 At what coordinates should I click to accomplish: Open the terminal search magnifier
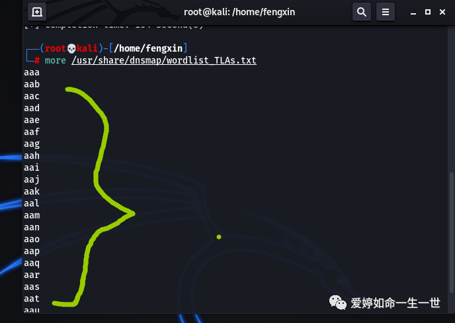[362, 12]
